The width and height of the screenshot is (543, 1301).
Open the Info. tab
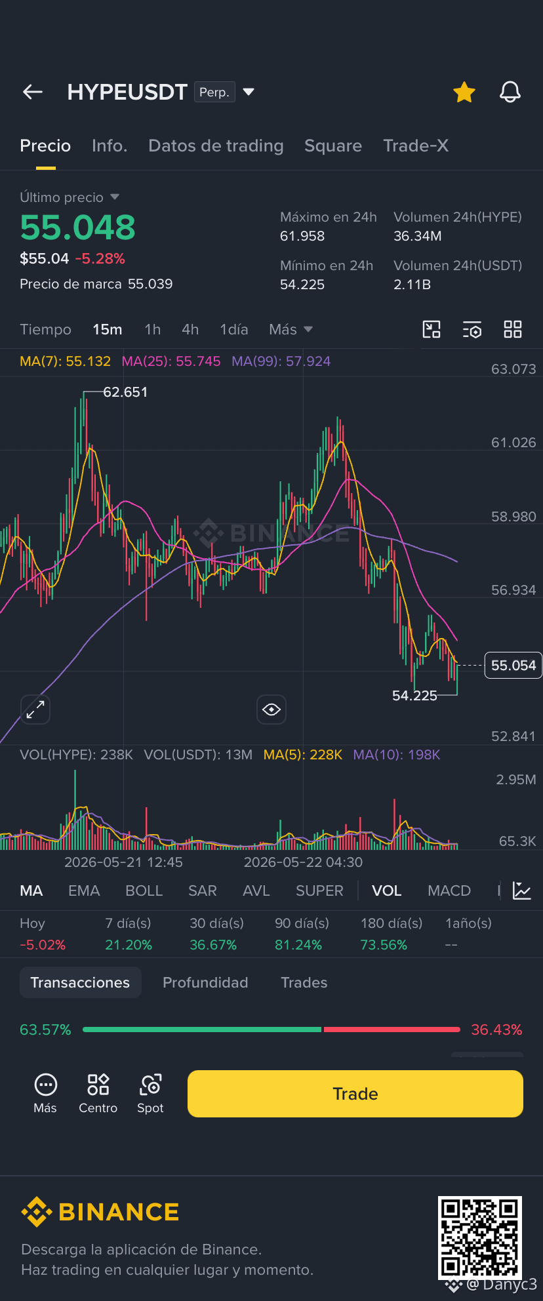tap(110, 146)
